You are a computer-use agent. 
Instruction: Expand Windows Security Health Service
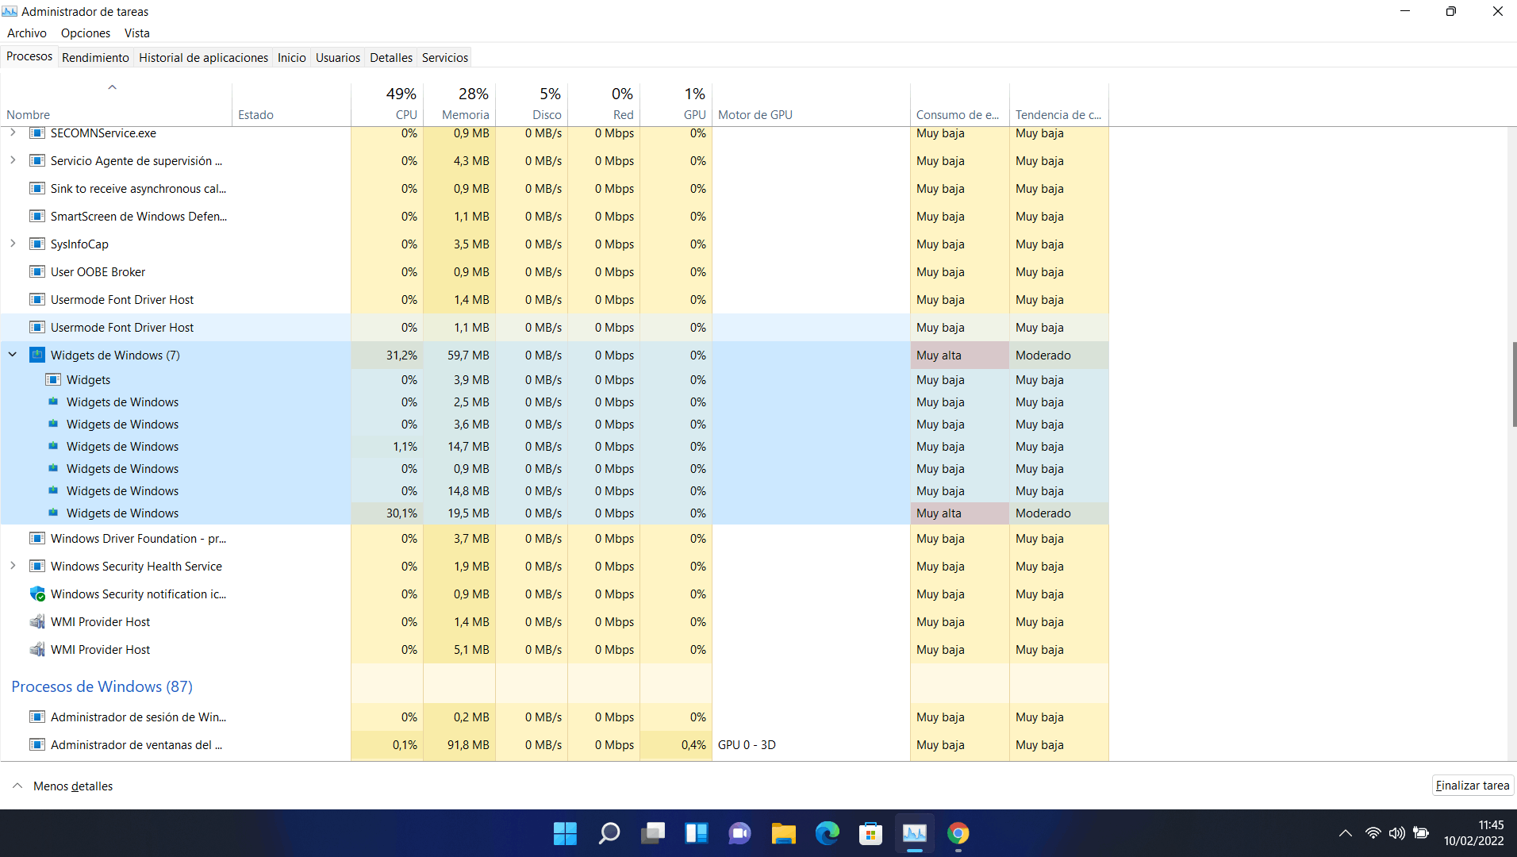[x=12, y=566]
